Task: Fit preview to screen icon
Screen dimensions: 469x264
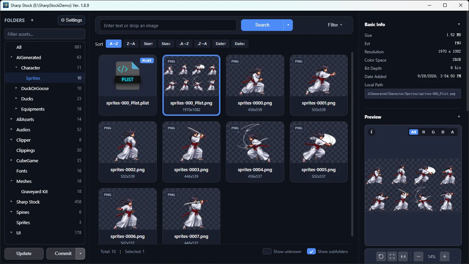Action: point(392,256)
